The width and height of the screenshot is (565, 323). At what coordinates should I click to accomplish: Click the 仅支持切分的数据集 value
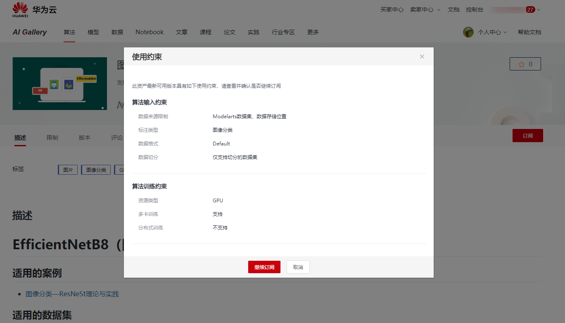235,157
